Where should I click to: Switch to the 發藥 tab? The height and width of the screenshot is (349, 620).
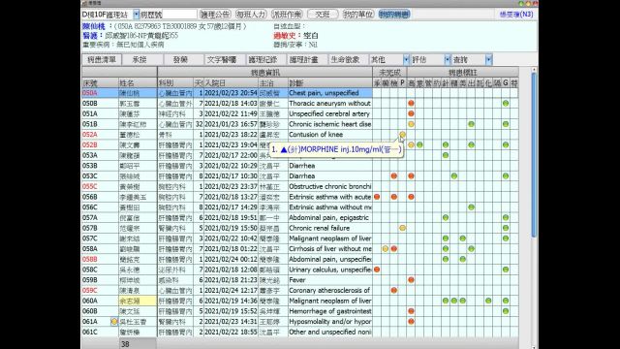(x=180, y=60)
